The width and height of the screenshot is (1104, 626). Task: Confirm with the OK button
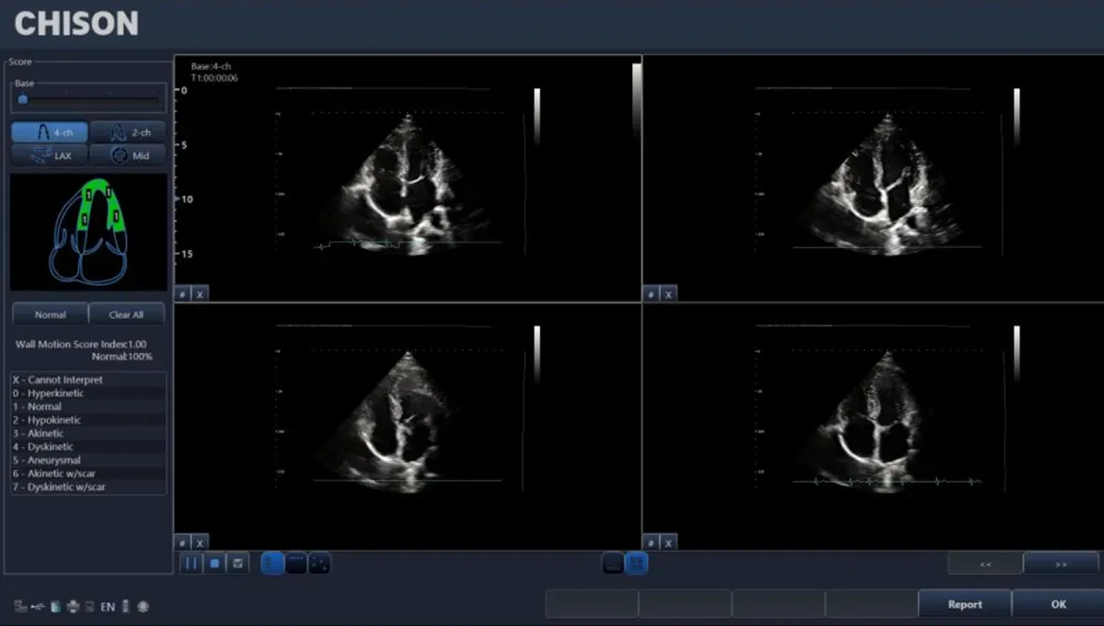pyautogui.click(x=1059, y=604)
